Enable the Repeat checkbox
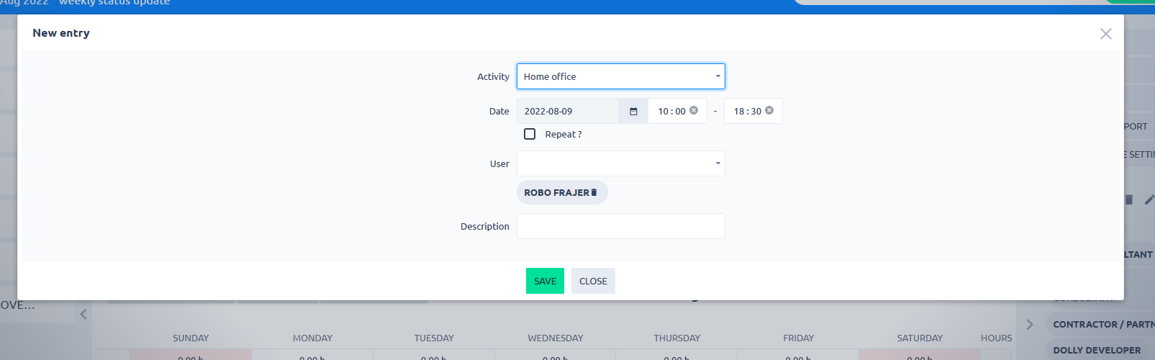This screenshot has height=360, width=1155. [530, 135]
